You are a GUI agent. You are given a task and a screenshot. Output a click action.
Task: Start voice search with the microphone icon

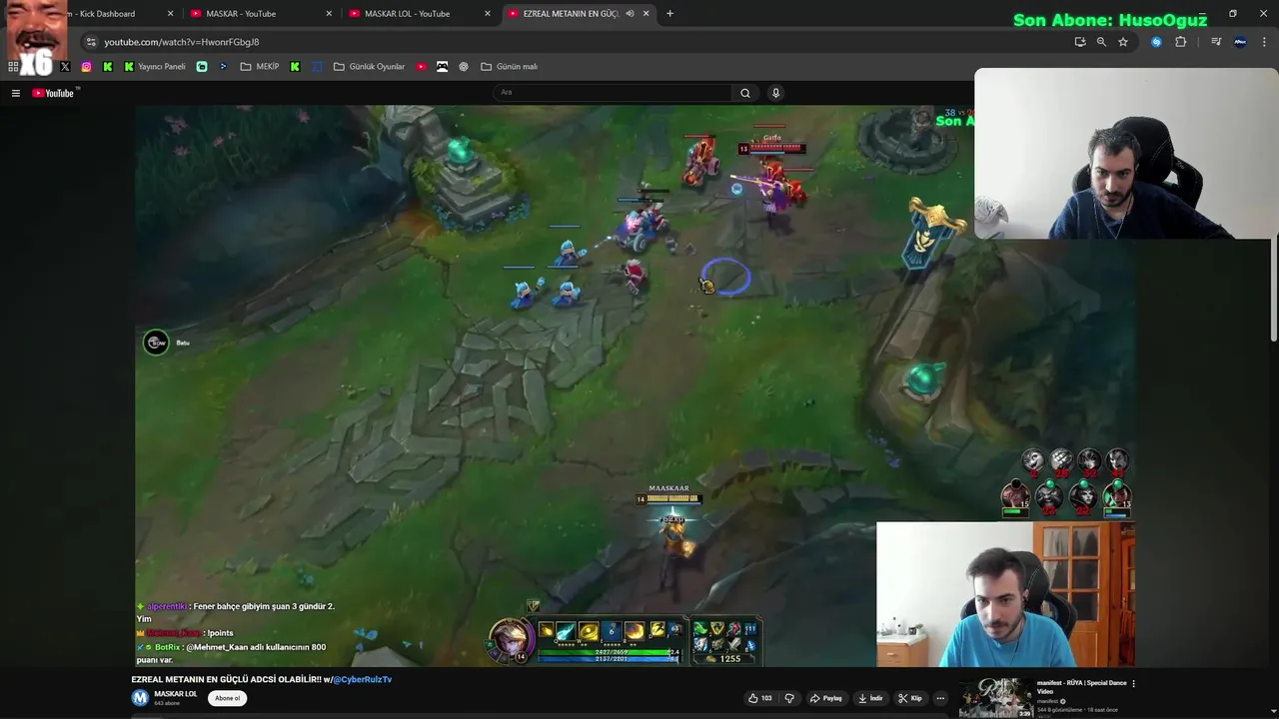point(775,93)
